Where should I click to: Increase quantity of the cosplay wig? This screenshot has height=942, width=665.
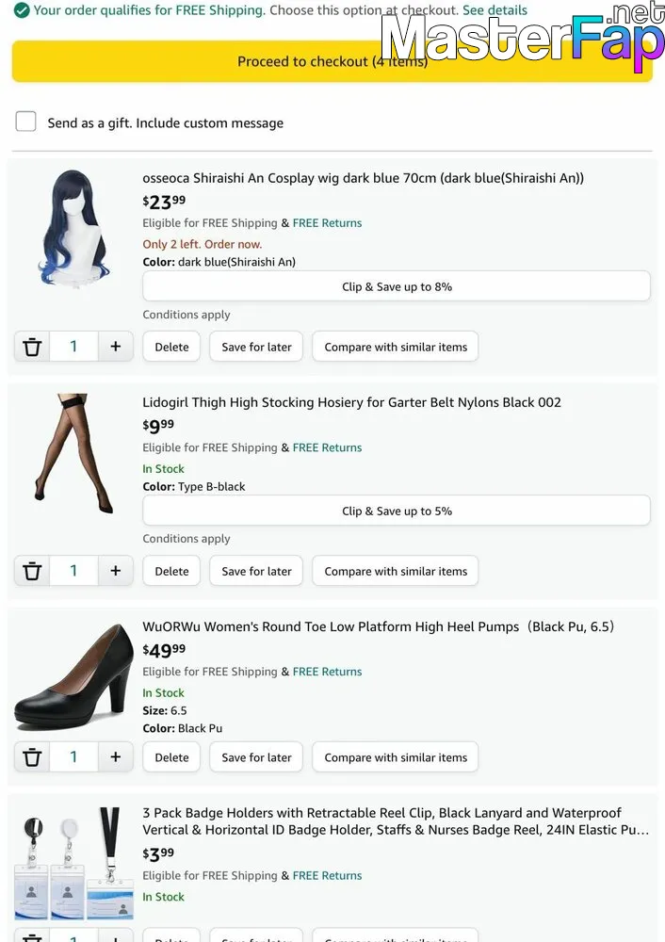[116, 347]
